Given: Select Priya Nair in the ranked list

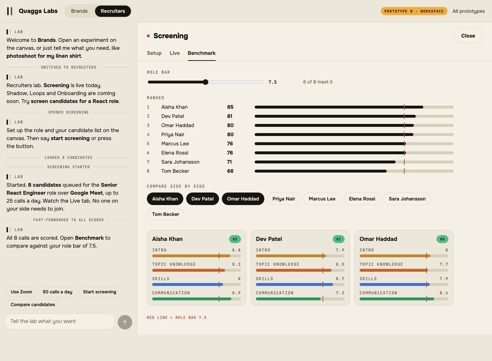Looking at the screenshot, I should pyautogui.click(x=173, y=134).
